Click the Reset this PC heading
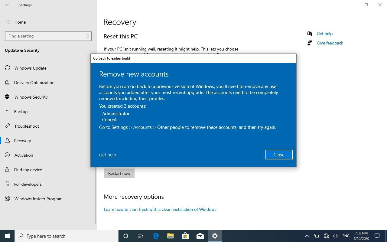387x242 pixels. (x=120, y=36)
